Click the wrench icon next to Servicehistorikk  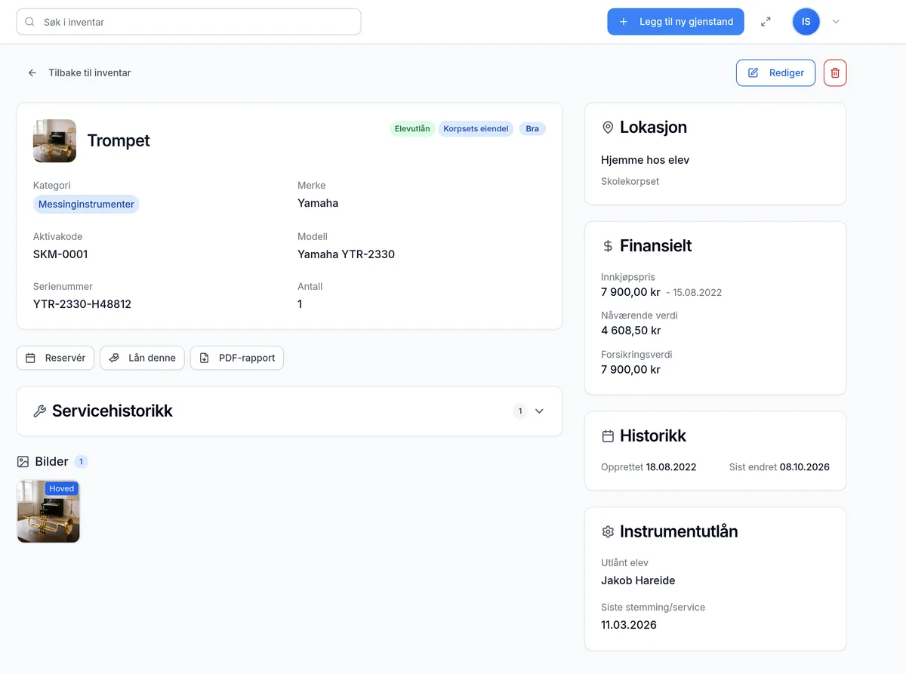[x=40, y=411]
